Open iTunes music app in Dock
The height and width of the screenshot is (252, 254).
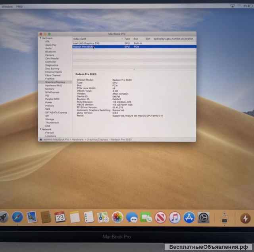click(175, 217)
